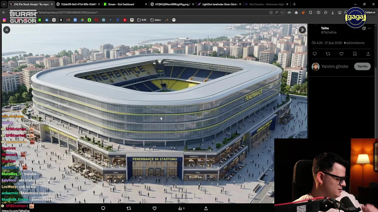Click the glasses face extension icon
Viewport: 378px width, 212px height.
(x=289, y=12)
